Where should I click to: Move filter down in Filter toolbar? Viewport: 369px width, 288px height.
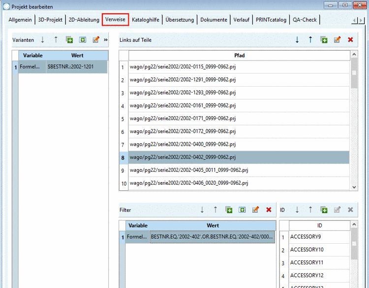point(202,210)
